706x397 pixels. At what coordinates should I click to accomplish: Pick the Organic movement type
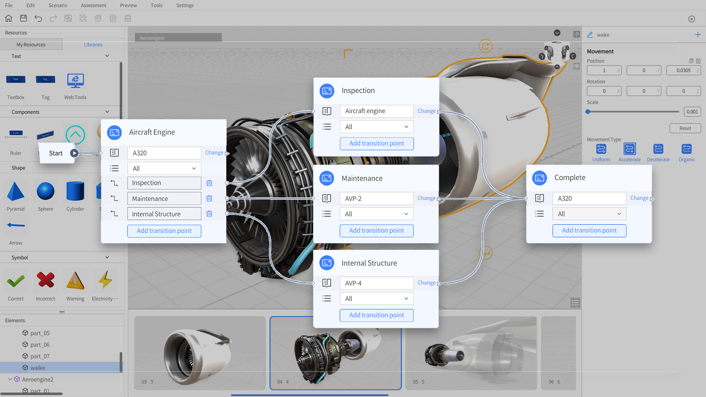tap(686, 149)
